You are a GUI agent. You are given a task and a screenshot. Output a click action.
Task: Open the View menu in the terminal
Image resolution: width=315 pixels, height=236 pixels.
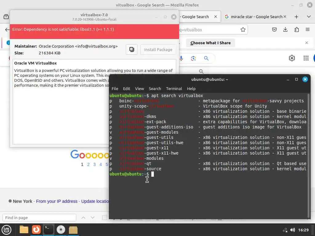[x=139, y=88]
